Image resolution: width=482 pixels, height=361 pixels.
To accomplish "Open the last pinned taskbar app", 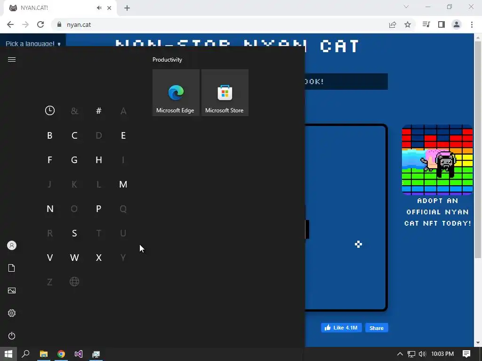I will (x=96, y=354).
